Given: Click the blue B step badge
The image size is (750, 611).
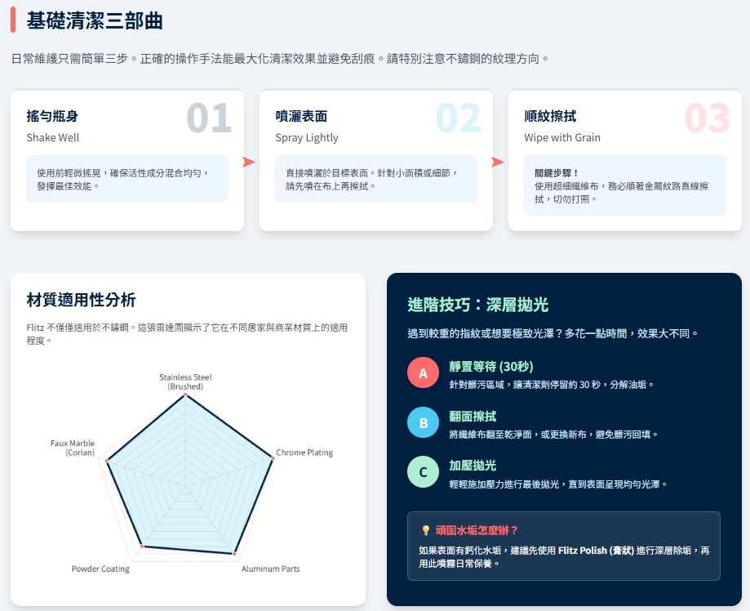Looking at the screenshot, I should click(x=423, y=423).
